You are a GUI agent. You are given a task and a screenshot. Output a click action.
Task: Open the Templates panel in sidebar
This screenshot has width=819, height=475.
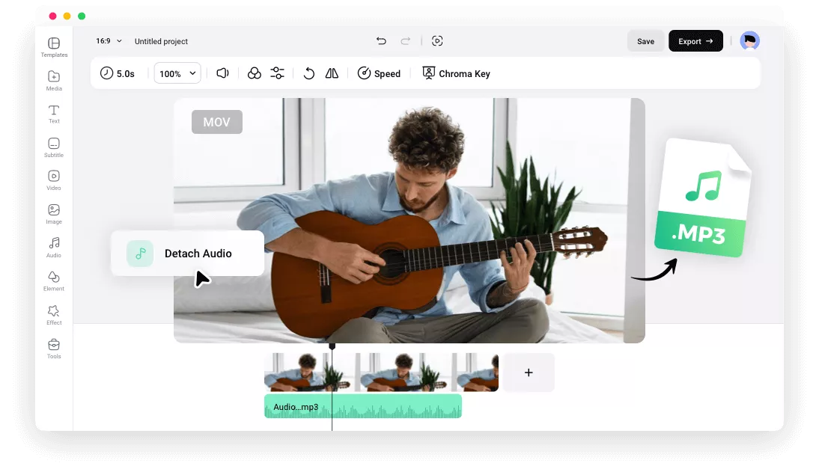coord(54,47)
